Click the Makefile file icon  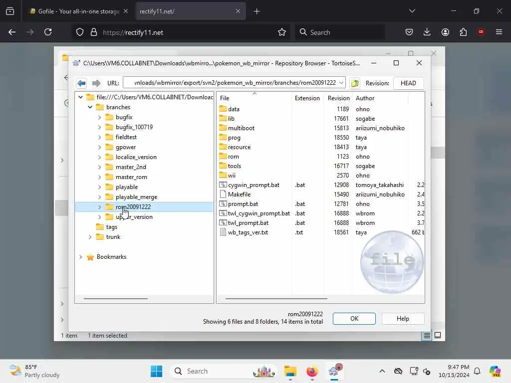coord(223,194)
